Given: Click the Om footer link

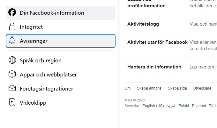Looking at the screenshot, I should [127, 88].
